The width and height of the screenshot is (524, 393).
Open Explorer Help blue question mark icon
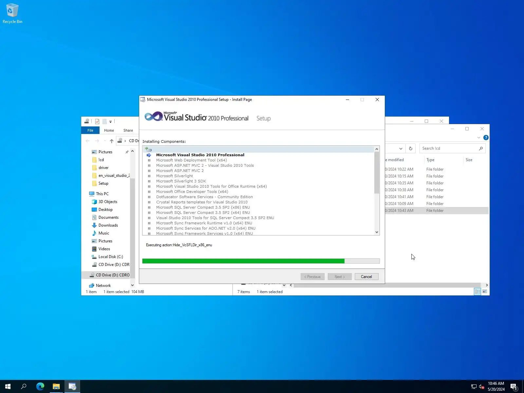[486, 138]
